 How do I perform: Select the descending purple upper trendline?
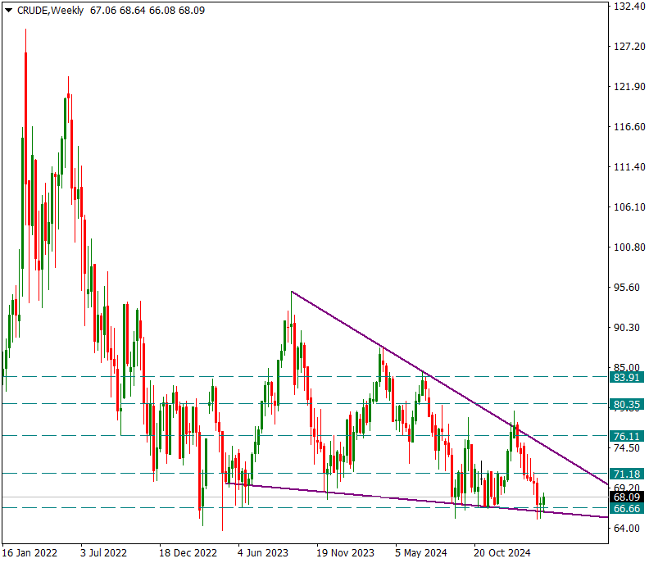(449, 388)
